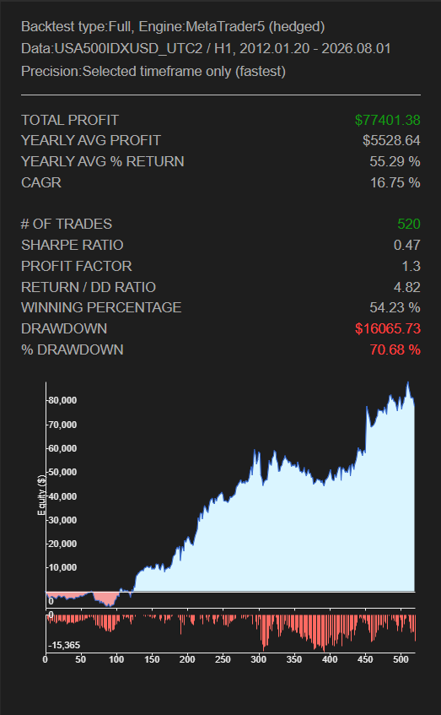
Task: Click the Equity ($) vertical axis title
Action: 41,495
